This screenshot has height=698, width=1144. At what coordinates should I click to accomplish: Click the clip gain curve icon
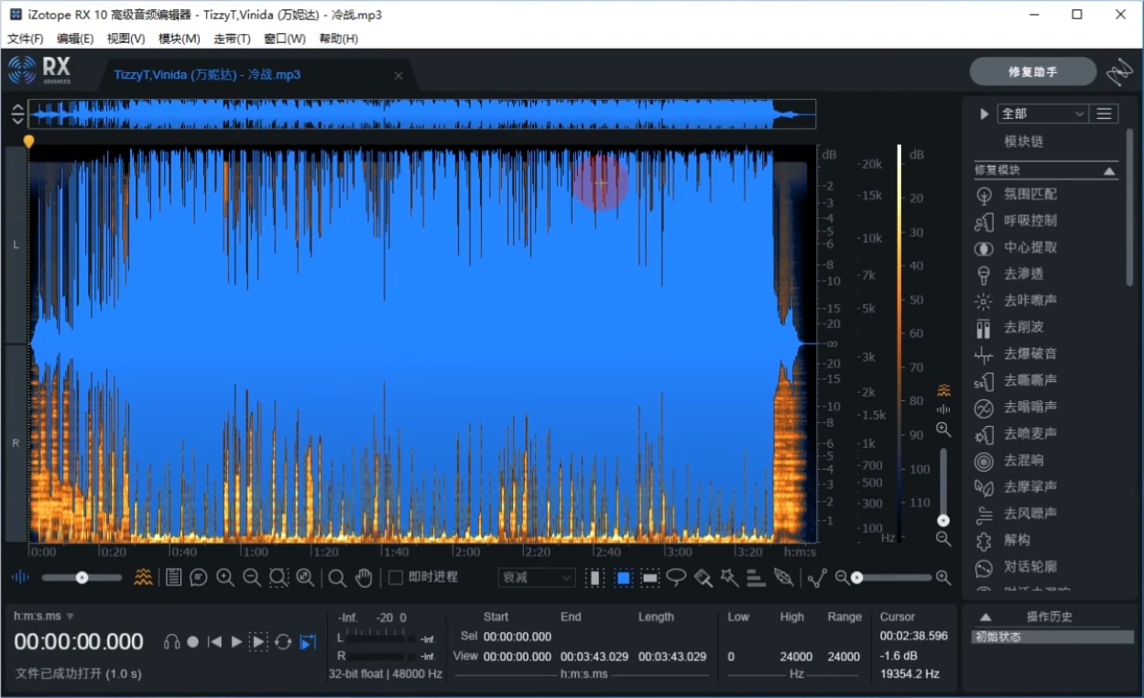point(817,577)
